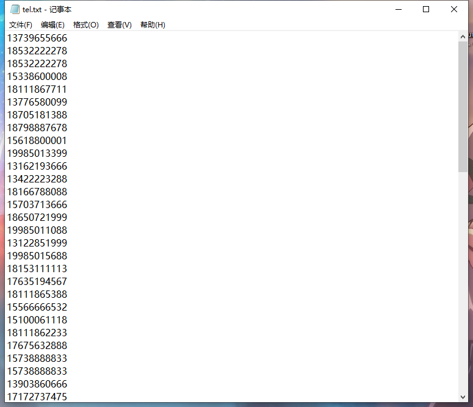Place cursor on line 18111867711
473x407 pixels.
tap(37, 90)
